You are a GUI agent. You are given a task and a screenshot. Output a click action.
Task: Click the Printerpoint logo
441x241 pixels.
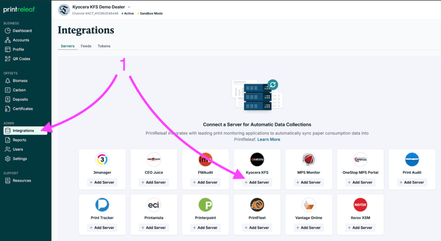point(205,205)
